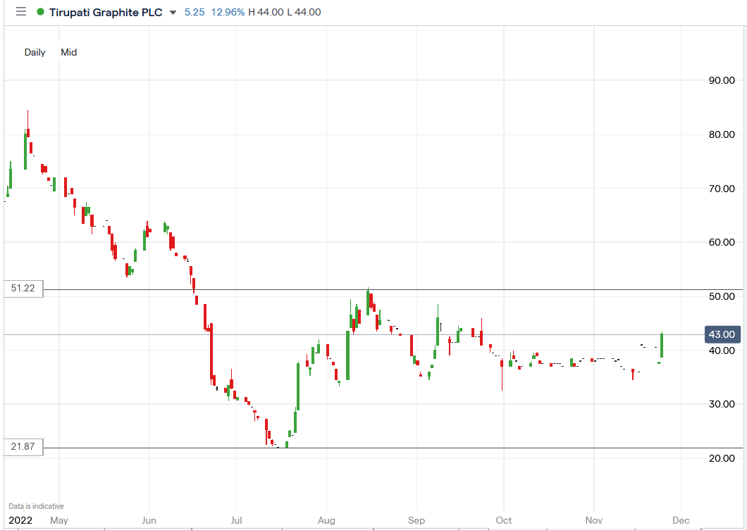Click the 90.00 price axis label
The image size is (747, 530).
(722, 80)
